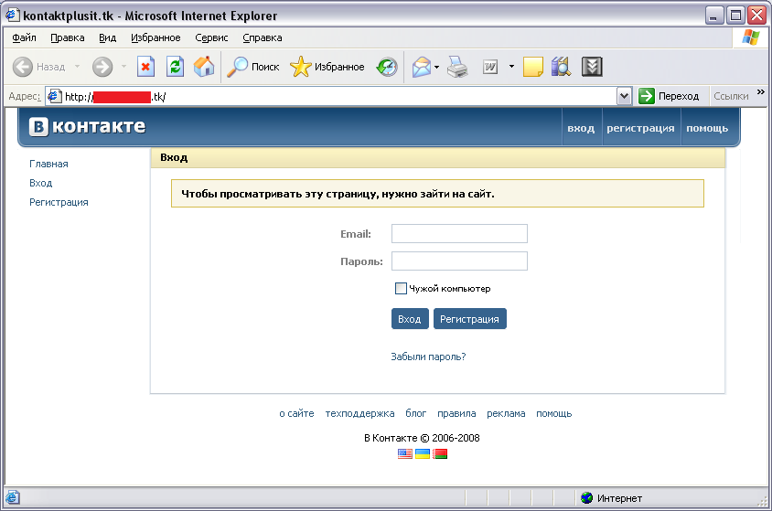
Task: Expand the address bar dropdown
Action: point(624,96)
